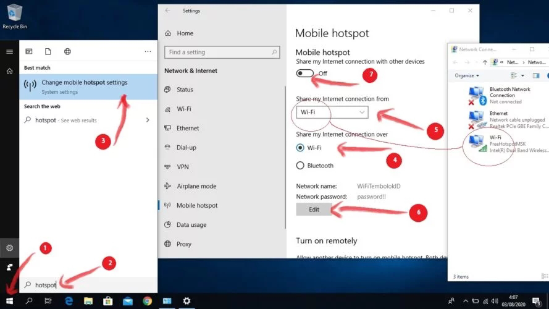Open the Control Panel taskbar icon
This screenshot has width=549, height=309.
pos(167,301)
